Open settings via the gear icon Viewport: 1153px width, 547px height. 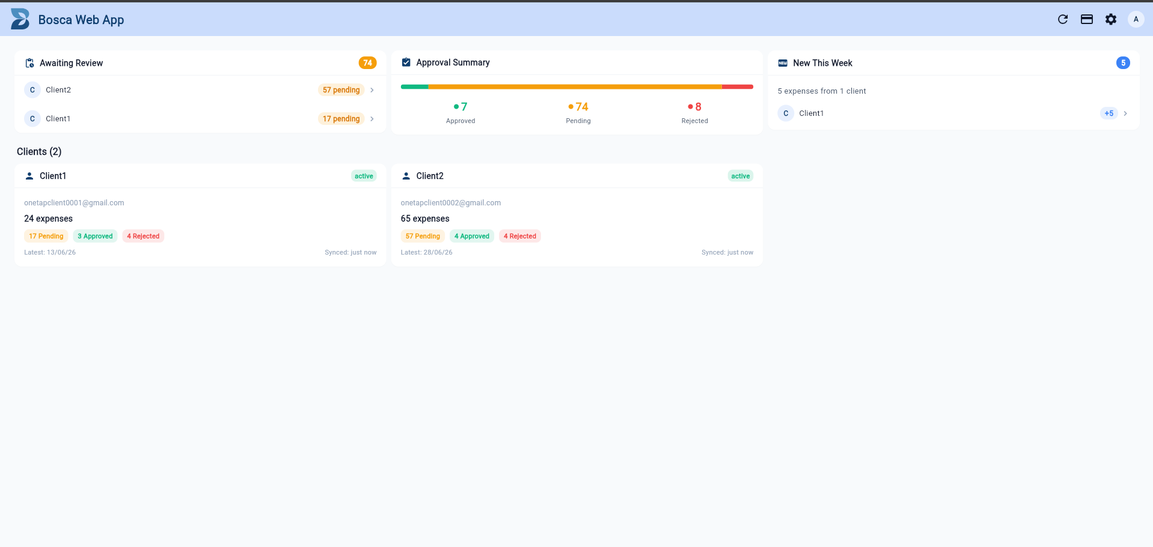1111,19
